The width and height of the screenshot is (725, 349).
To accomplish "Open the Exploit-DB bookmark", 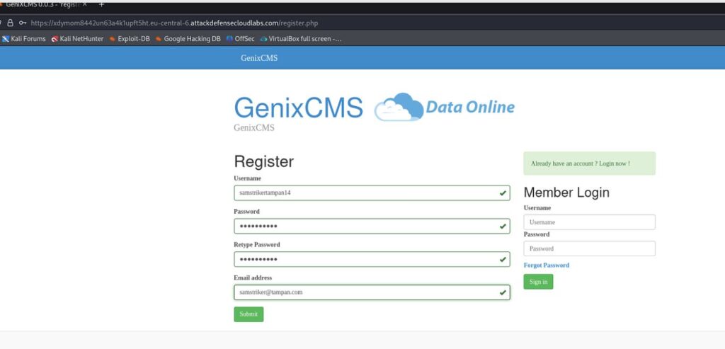I will pos(130,39).
